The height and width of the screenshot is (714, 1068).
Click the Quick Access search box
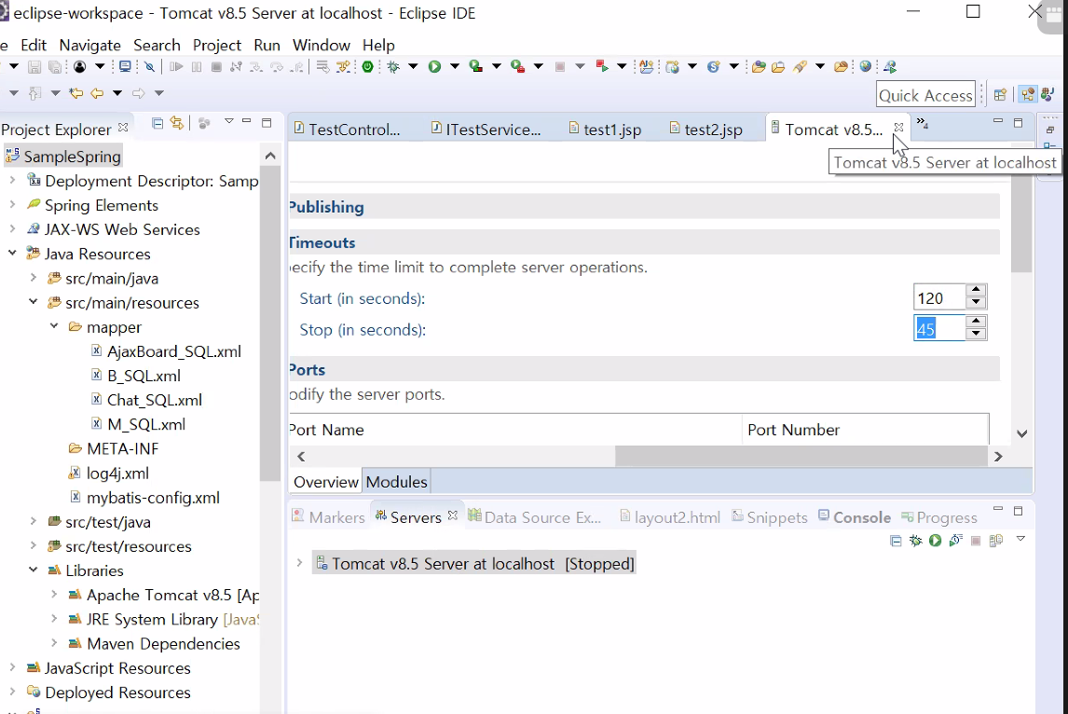[925, 95]
